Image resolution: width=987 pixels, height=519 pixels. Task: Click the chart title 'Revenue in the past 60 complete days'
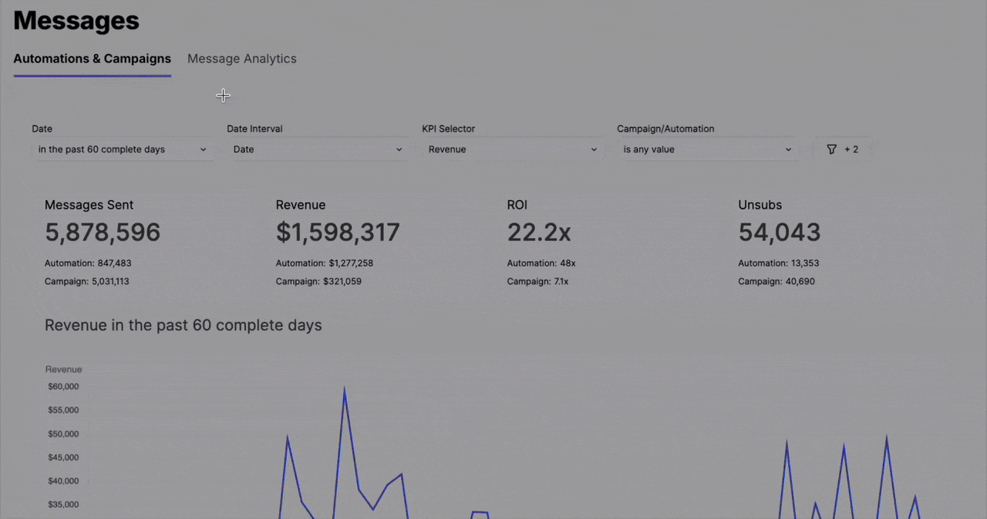[183, 325]
